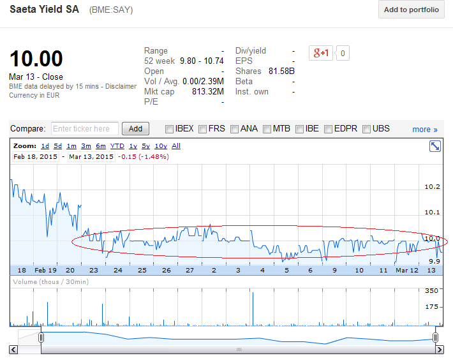The width and height of the screenshot is (453, 358).
Task: Check the MTB comparison box
Action: pyautogui.click(x=267, y=129)
